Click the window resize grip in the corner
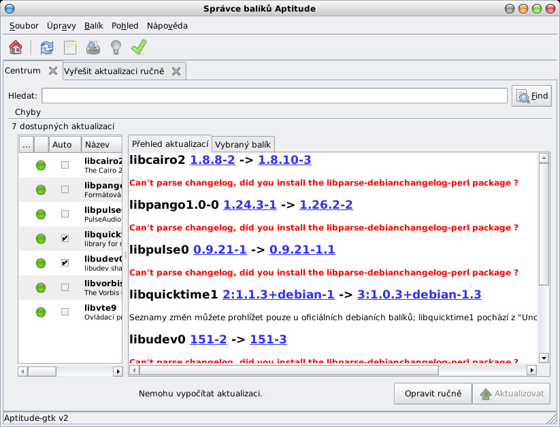 coord(552,418)
